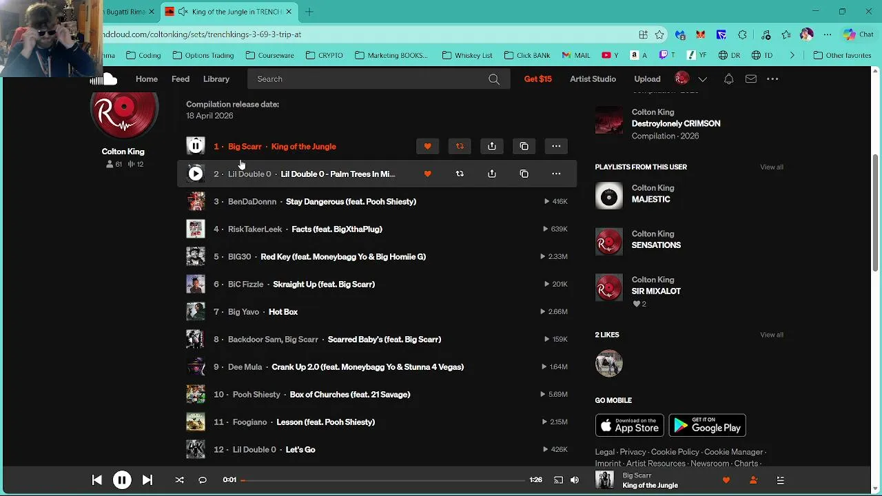Open the next up queue icon
882x496 pixels.
tap(781, 480)
